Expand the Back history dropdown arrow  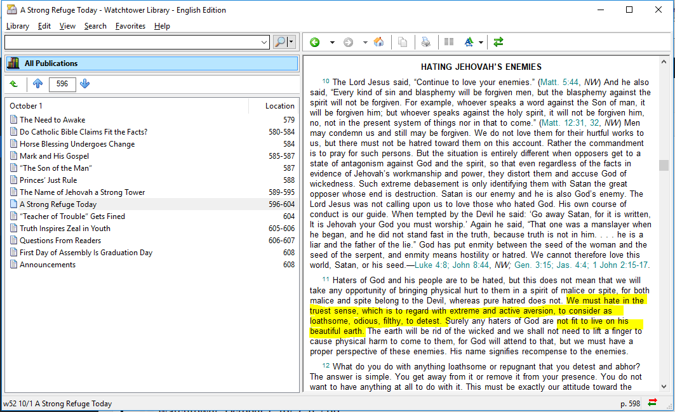332,43
